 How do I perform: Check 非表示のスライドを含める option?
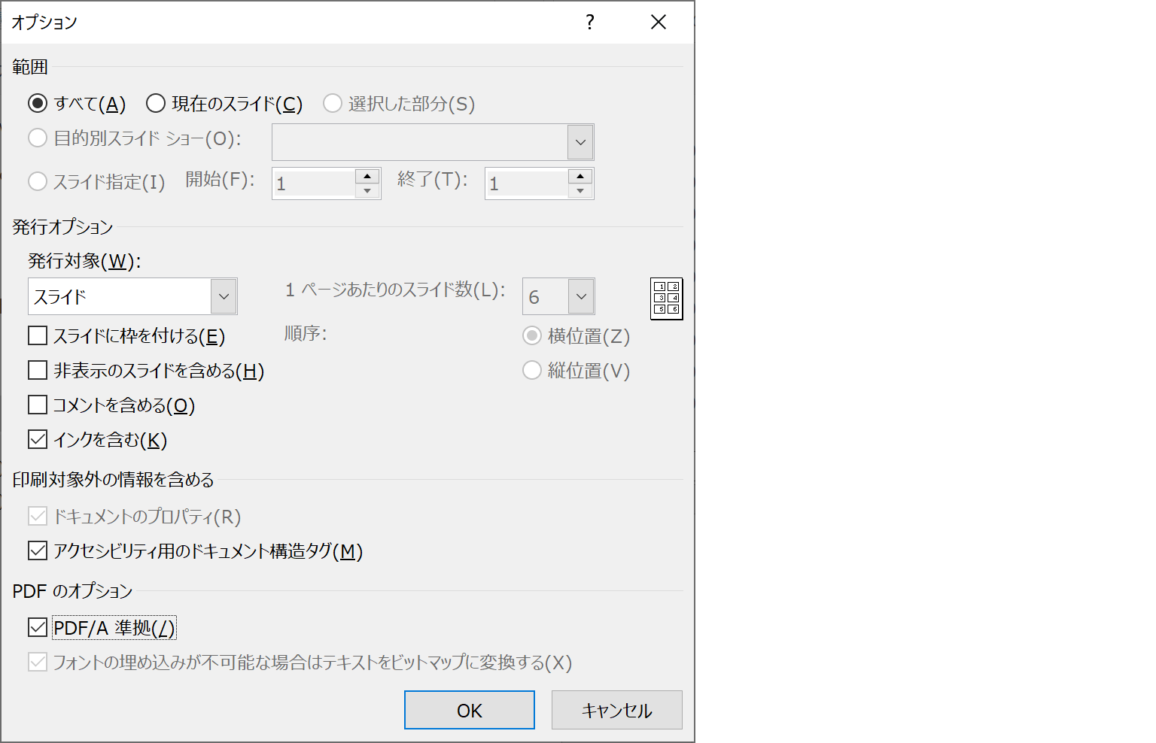tap(38, 370)
